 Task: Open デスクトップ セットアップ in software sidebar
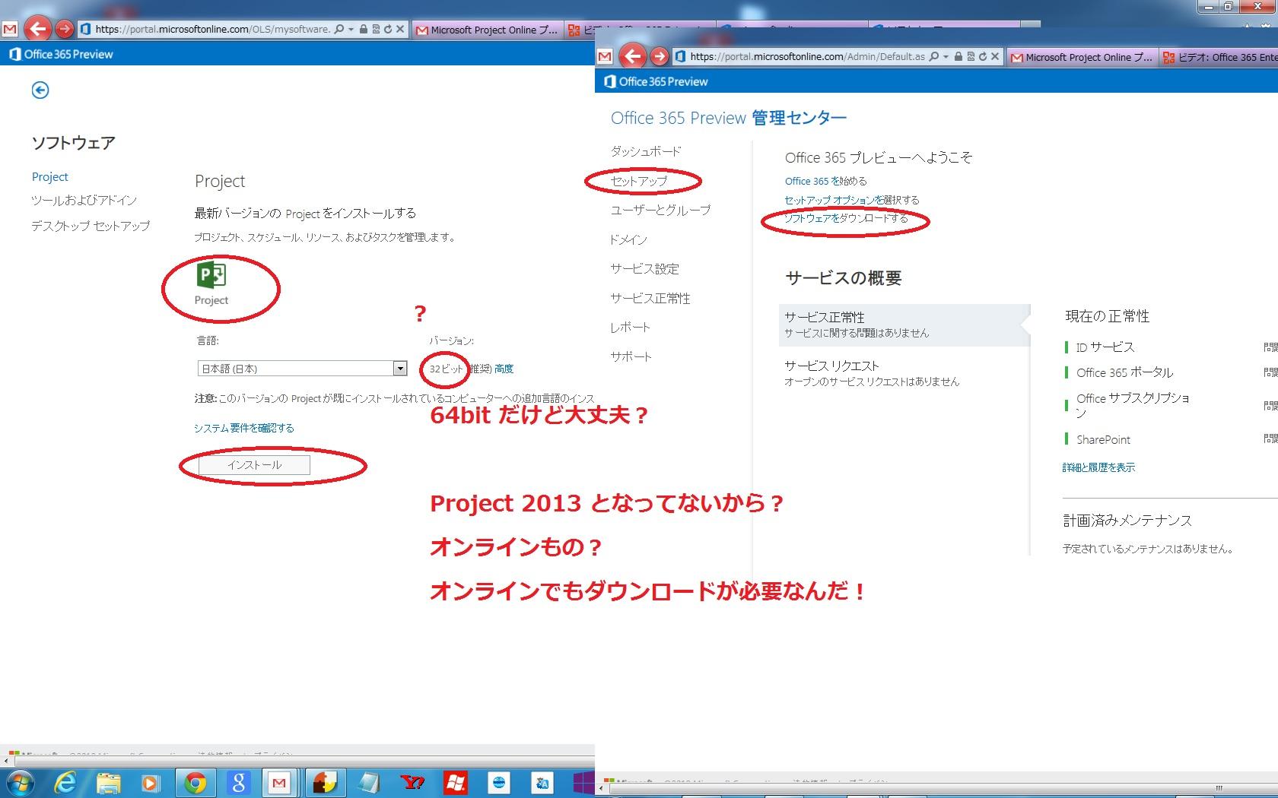(x=91, y=226)
